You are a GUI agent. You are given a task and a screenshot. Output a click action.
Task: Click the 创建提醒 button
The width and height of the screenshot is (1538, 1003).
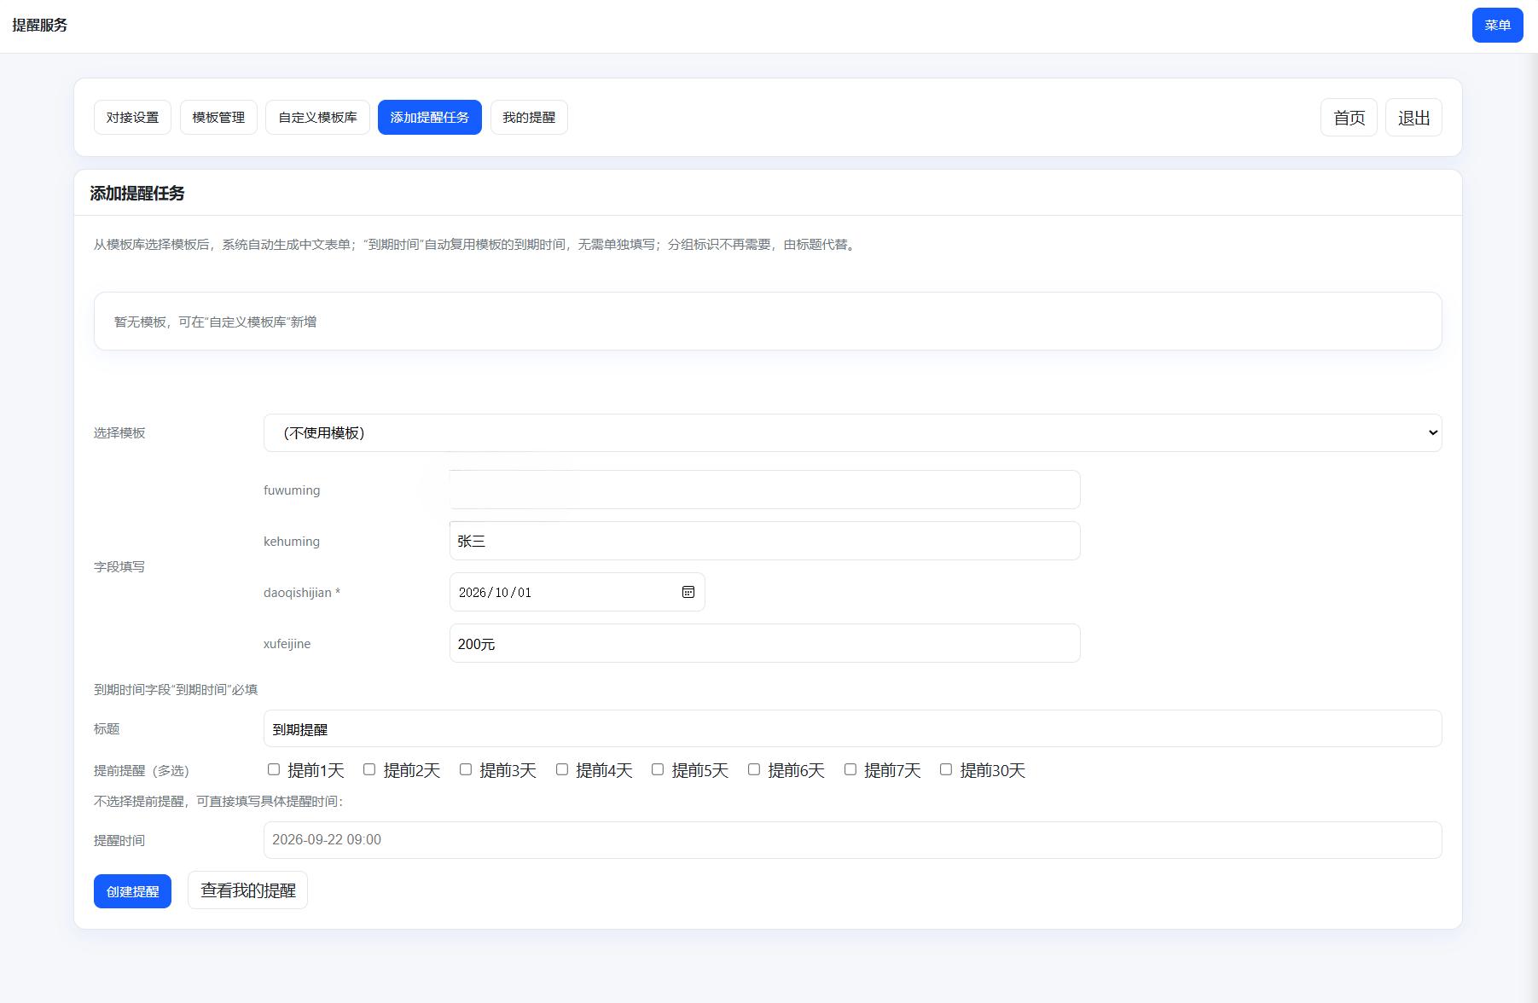pos(132,890)
